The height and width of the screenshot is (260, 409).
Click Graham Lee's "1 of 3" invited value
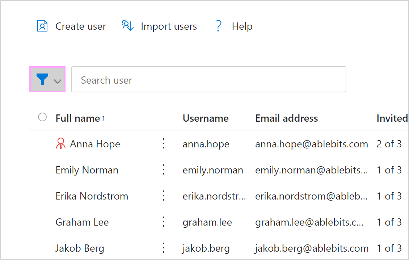[x=389, y=222]
